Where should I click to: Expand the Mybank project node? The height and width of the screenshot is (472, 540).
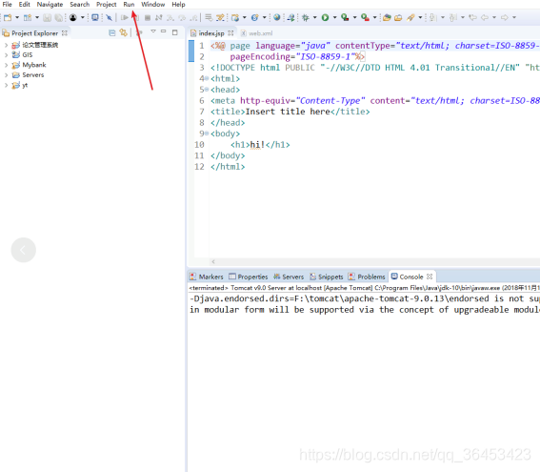[6, 65]
